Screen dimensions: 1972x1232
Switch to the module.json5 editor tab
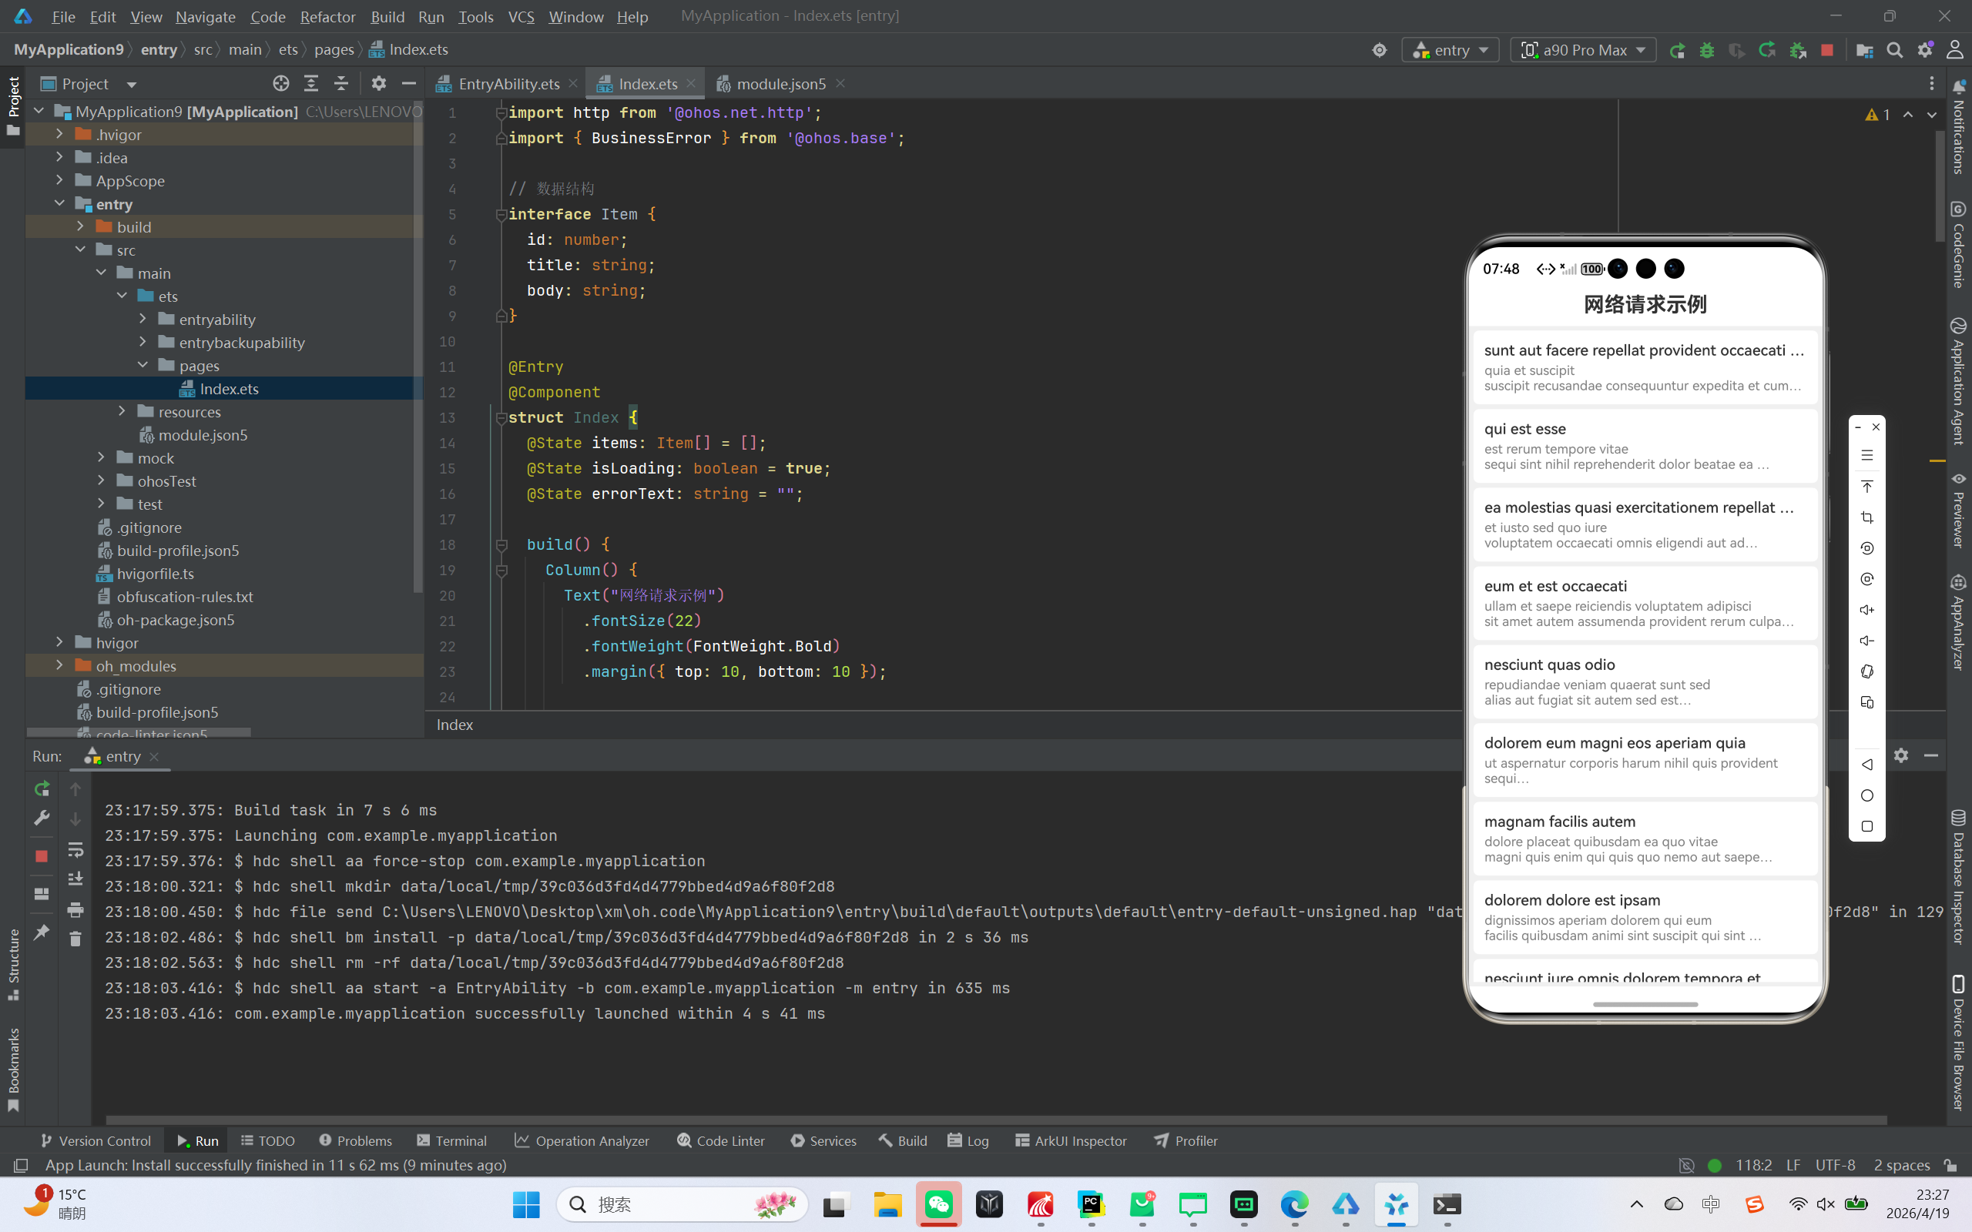click(780, 84)
